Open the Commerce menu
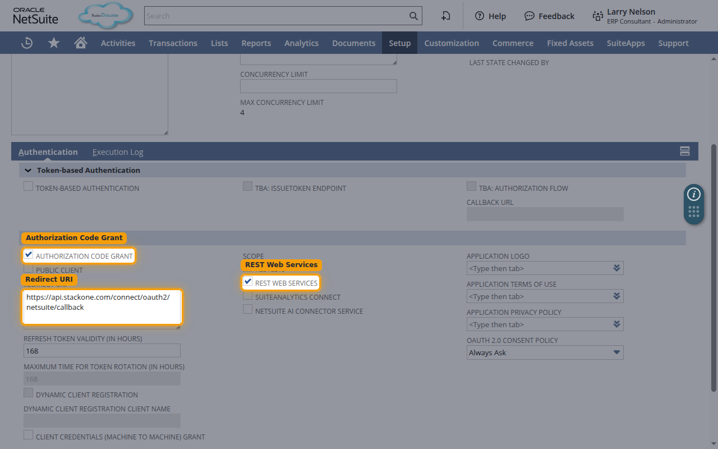The height and width of the screenshot is (449, 718). [513, 43]
